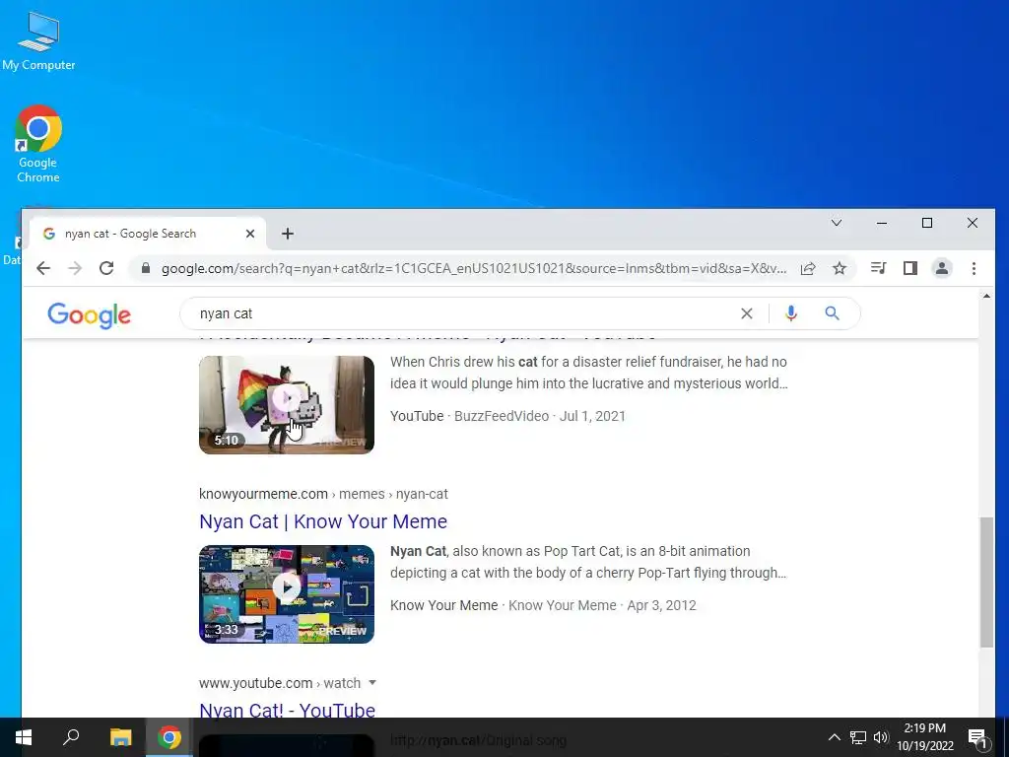Click the page's vertical scrollbar thumb
Viewport: 1009px width, 757px height.
(x=986, y=582)
